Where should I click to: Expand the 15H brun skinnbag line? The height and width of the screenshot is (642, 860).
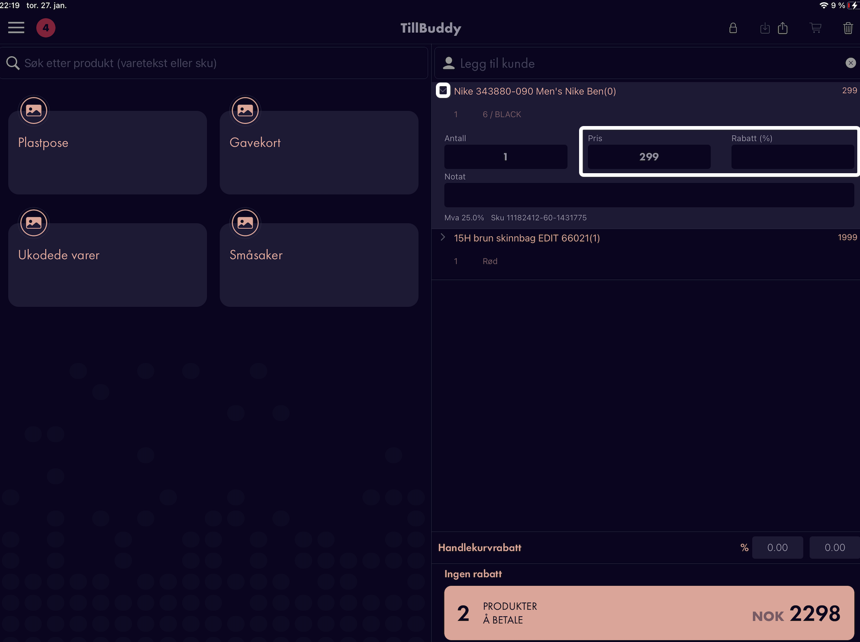click(x=443, y=237)
